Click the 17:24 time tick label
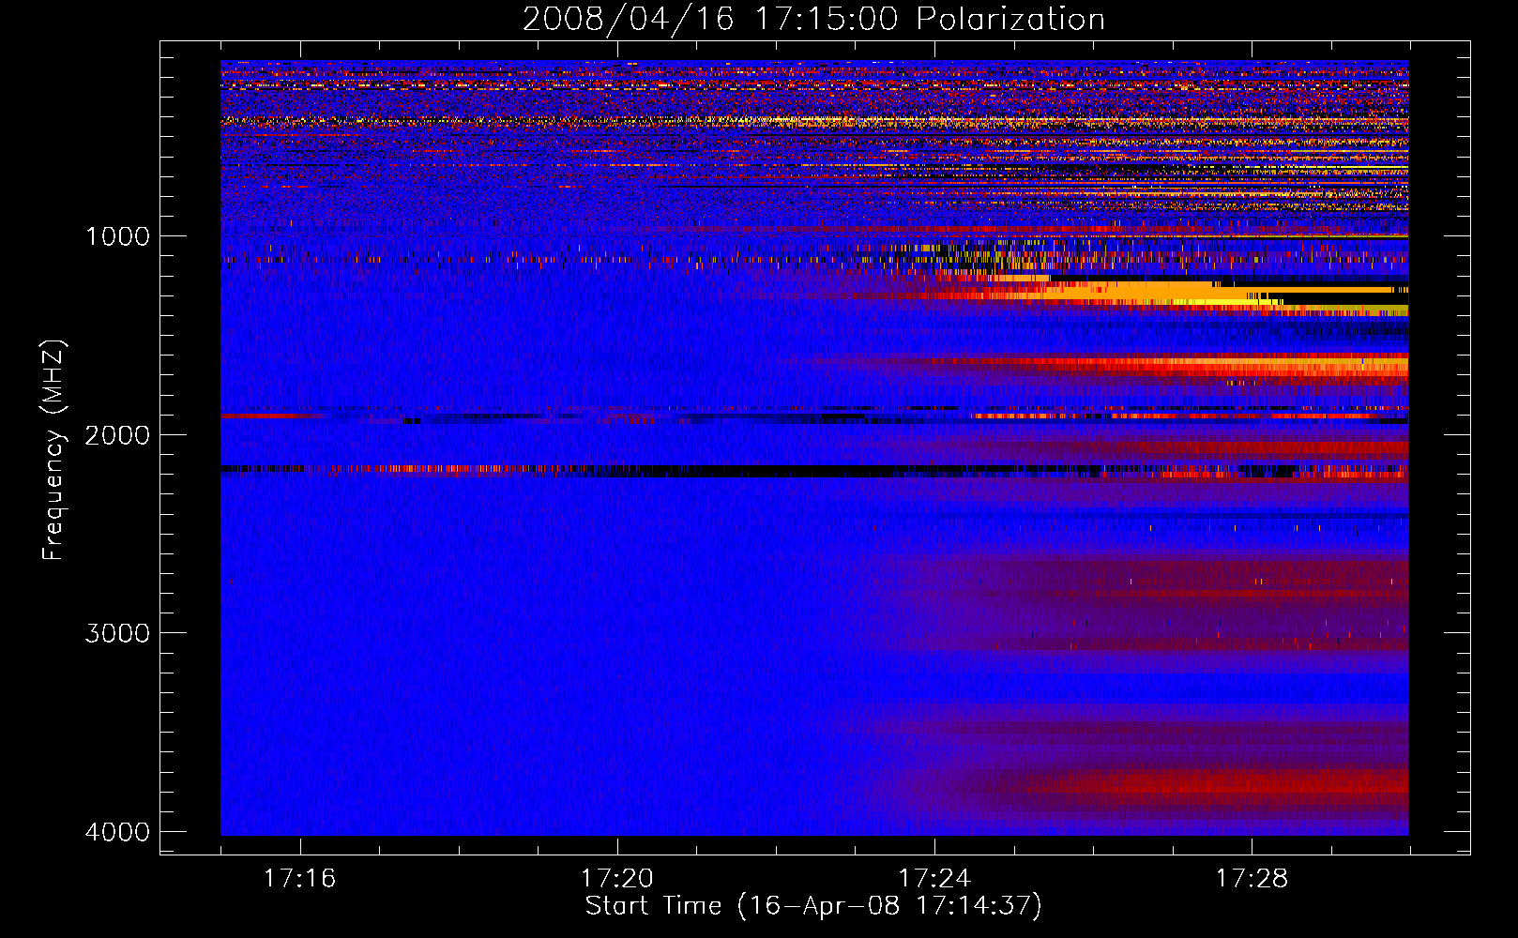 pyautogui.click(x=934, y=879)
